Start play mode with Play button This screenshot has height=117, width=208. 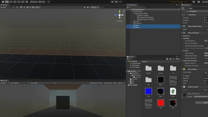(112, 2)
